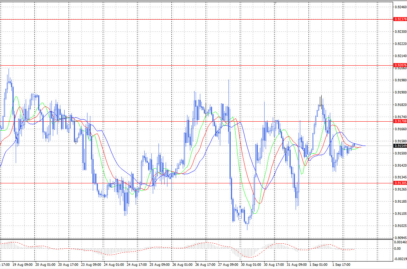Click the 19 Aug 09:00 time label
Viewport: 407px width, 269px height.
tap(22, 265)
